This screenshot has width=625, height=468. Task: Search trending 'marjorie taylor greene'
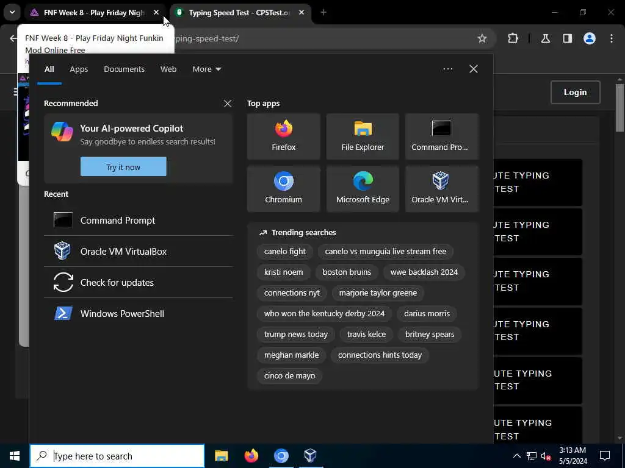click(x=378, y=292)
